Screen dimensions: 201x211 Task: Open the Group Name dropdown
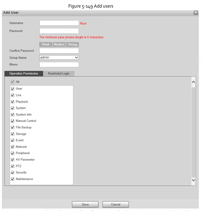point(59,57)
